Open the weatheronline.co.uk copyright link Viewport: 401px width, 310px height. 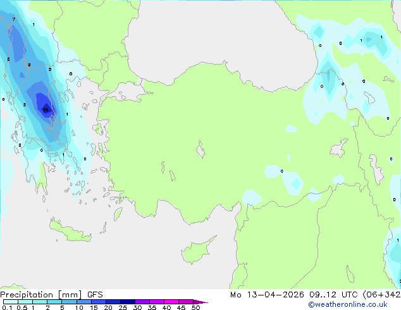point(347,304)
